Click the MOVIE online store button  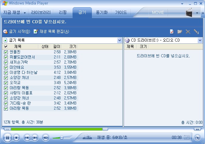click(158, 13)
